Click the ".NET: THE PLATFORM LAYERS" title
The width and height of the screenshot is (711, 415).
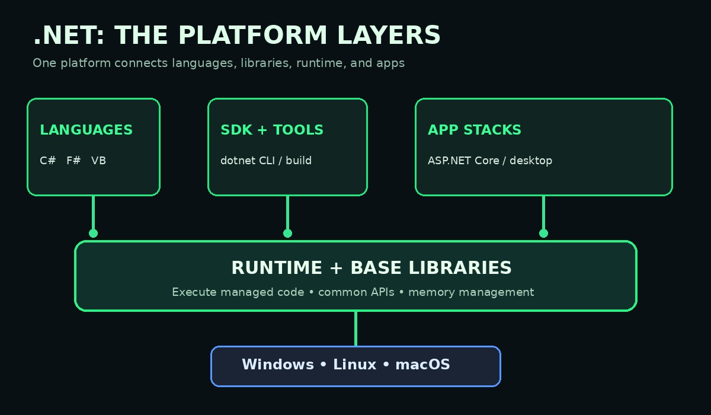click(237, 36)
